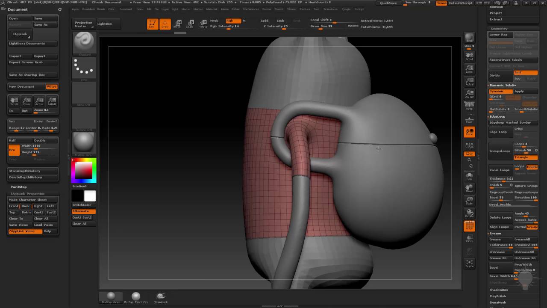The height and width of the screenshot is (308, 547).
Task: Toggle Pro proportional constraint
Action: point(14,150)
